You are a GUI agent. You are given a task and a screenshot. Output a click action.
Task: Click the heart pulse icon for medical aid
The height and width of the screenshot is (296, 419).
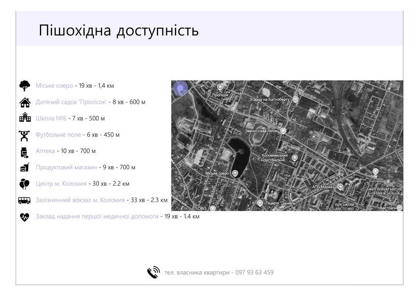coord(24,217)
